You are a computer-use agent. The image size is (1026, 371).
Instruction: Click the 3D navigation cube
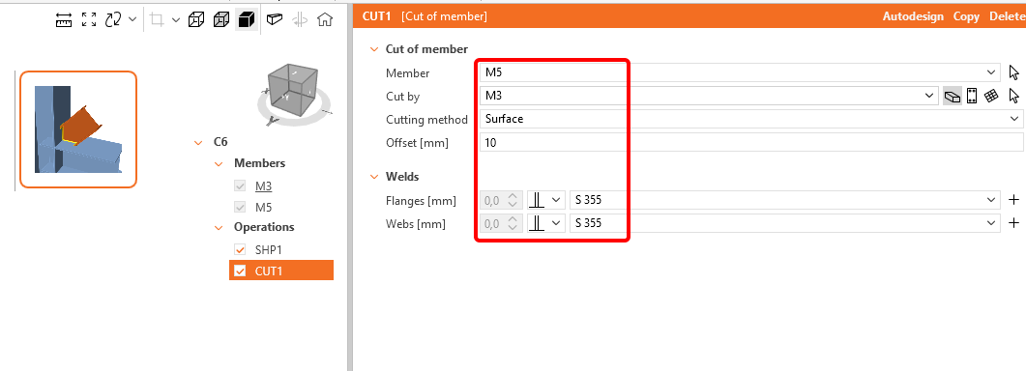[295, 94]
